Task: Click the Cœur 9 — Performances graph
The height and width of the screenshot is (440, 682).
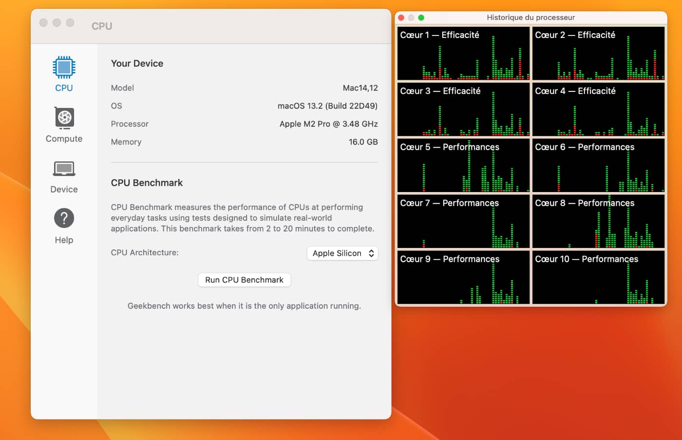Action: [463, 277]
